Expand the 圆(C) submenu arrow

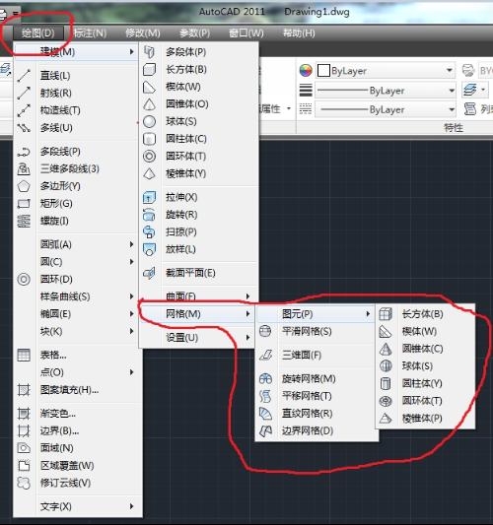(x=132, y=262)
